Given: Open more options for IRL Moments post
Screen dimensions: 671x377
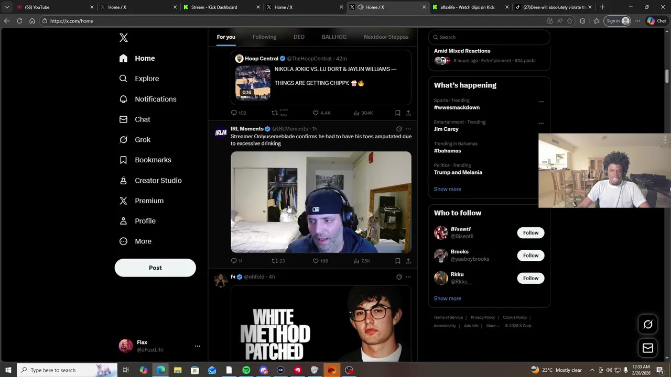Looking at the screenshot, I should [x=408, y=129].
